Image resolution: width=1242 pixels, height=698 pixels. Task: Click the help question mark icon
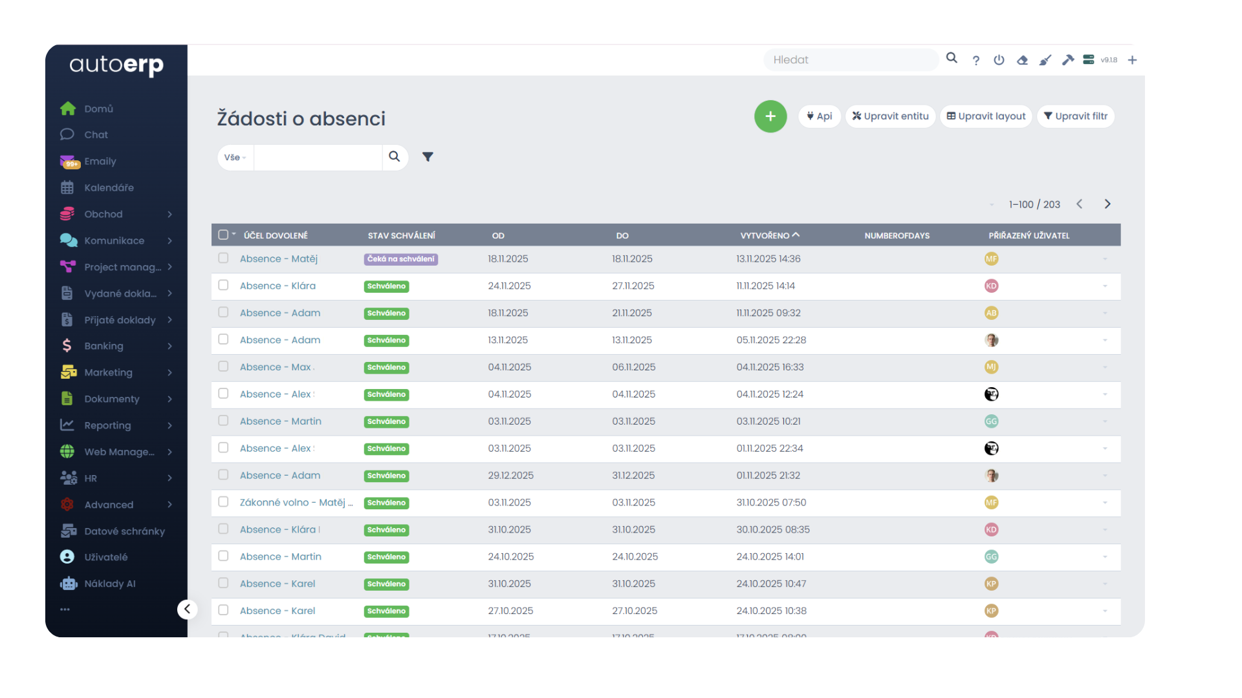tap(975, 60)
